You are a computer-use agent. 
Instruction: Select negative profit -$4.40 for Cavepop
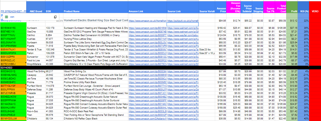(x=292, y=75)
